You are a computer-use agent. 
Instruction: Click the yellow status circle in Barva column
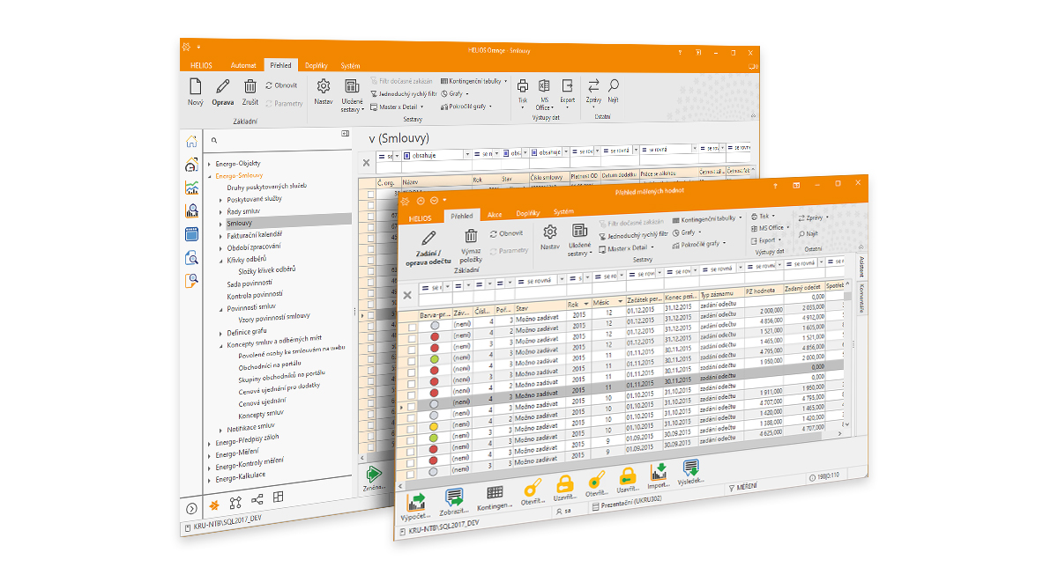434,428
